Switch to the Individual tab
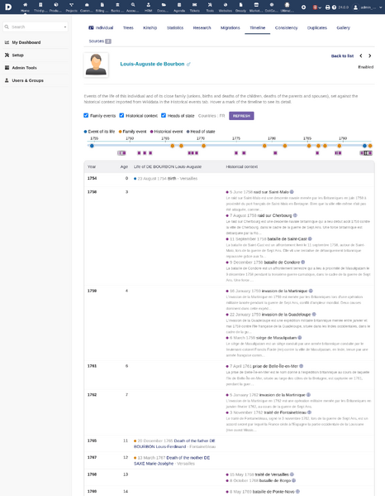Viewport: 385px width, 496px height. tap(101, 28)
